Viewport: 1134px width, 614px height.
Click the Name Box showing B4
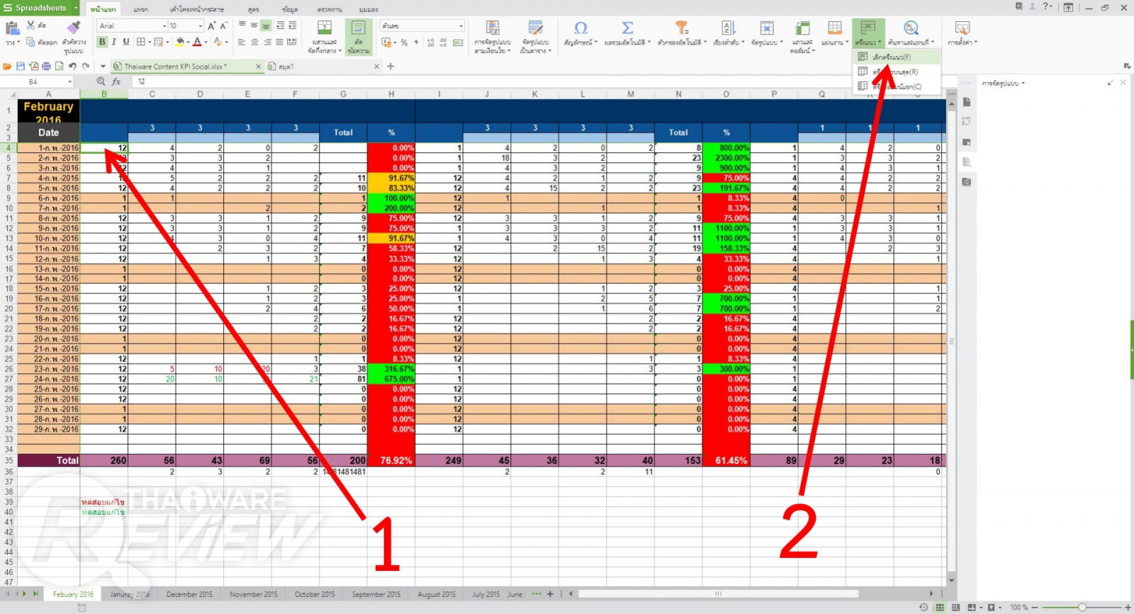(x=37, y=81)
